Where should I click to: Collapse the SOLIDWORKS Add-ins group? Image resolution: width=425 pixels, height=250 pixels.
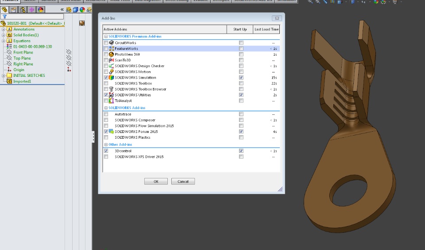[x=106, y=108]
